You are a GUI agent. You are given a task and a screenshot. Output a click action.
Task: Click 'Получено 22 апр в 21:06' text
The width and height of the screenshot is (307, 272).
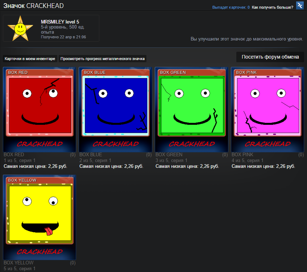(x=63, y=37)
